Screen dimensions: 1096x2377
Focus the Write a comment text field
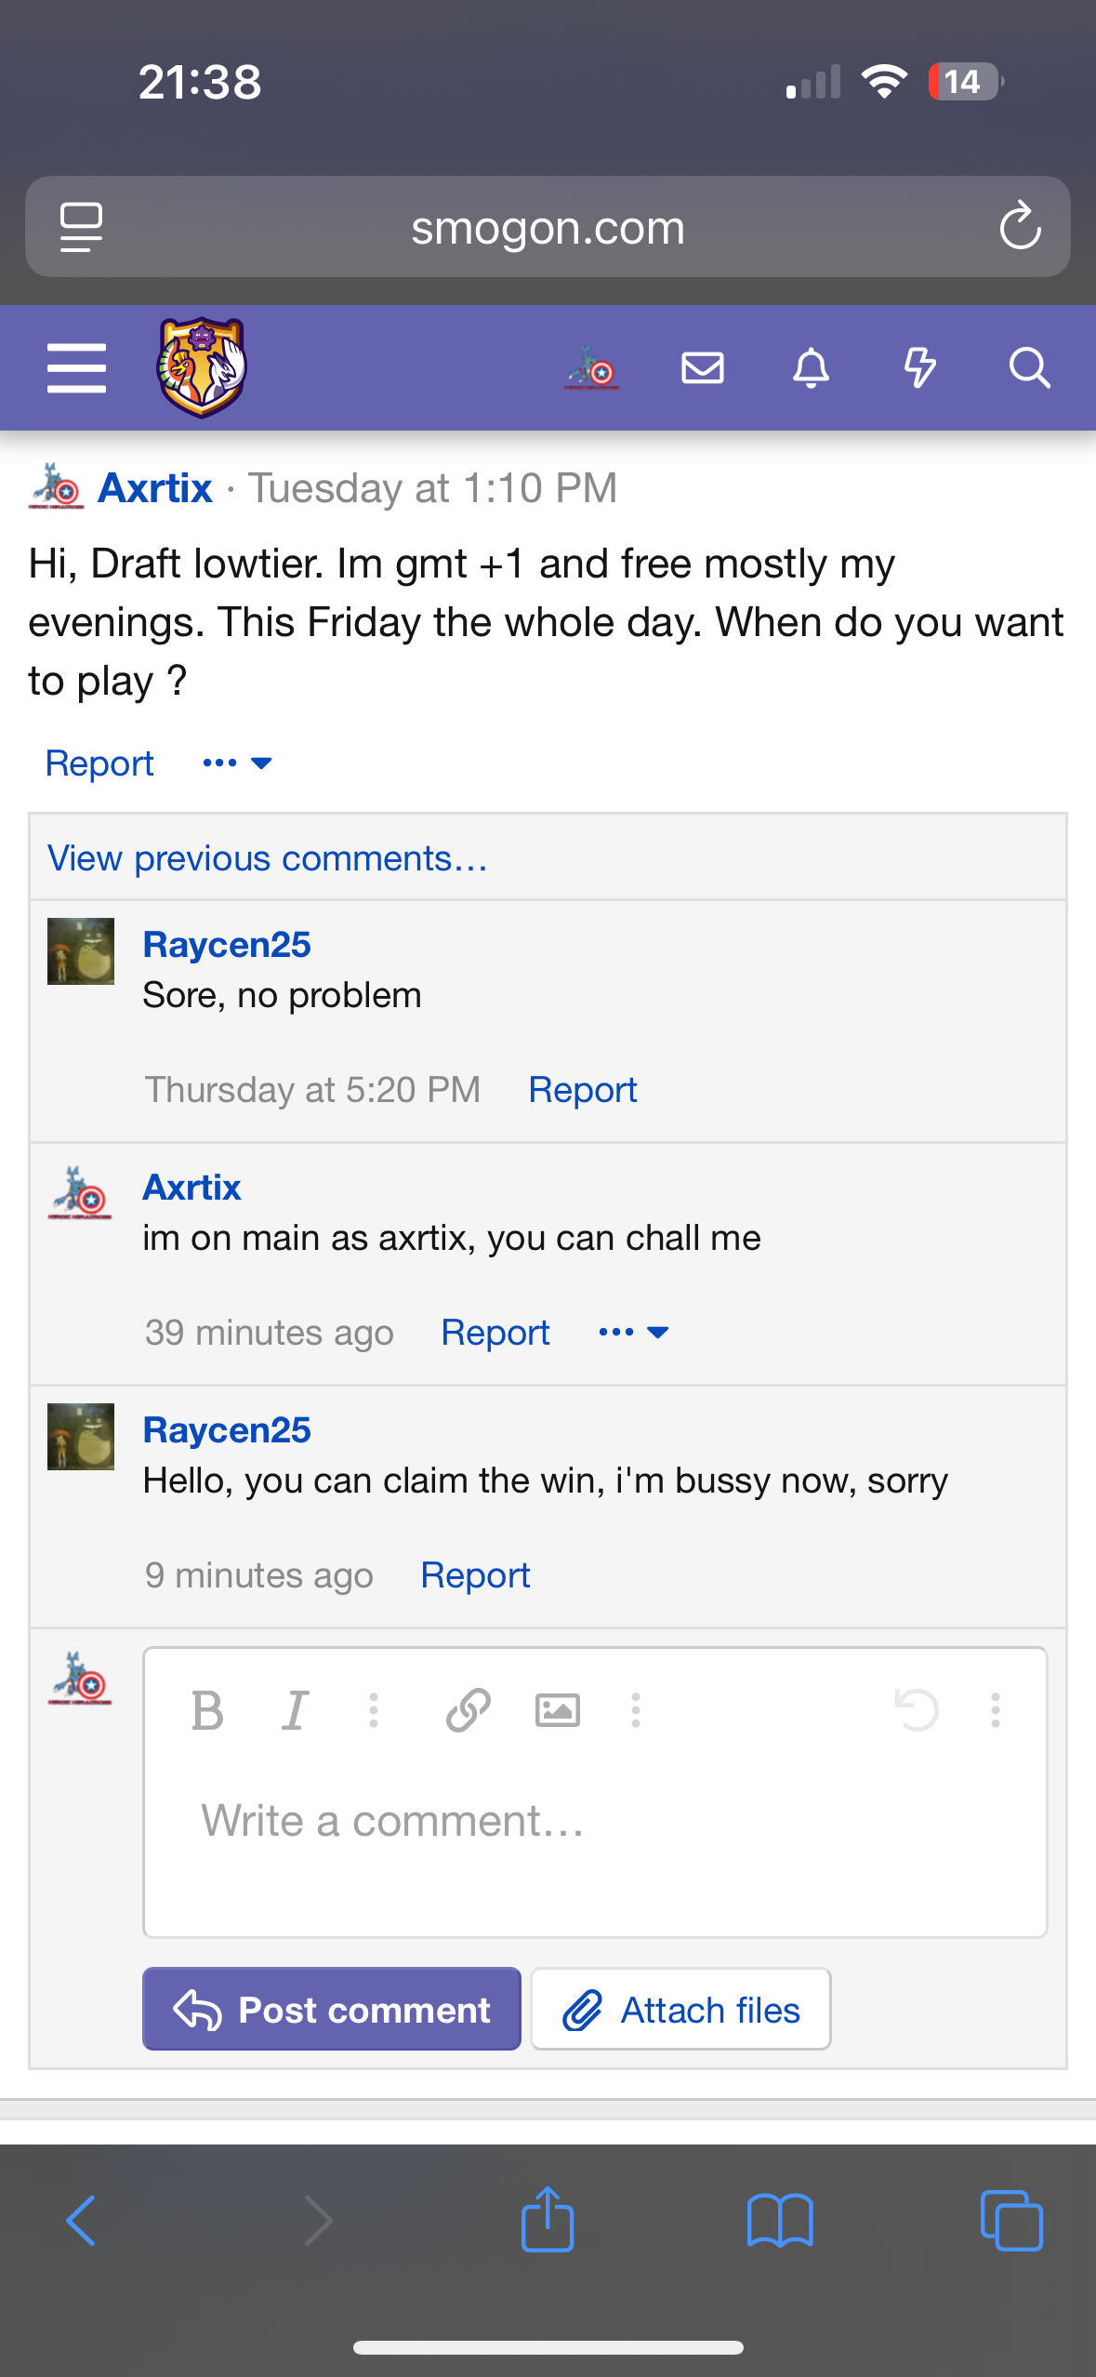[595, 1821]
